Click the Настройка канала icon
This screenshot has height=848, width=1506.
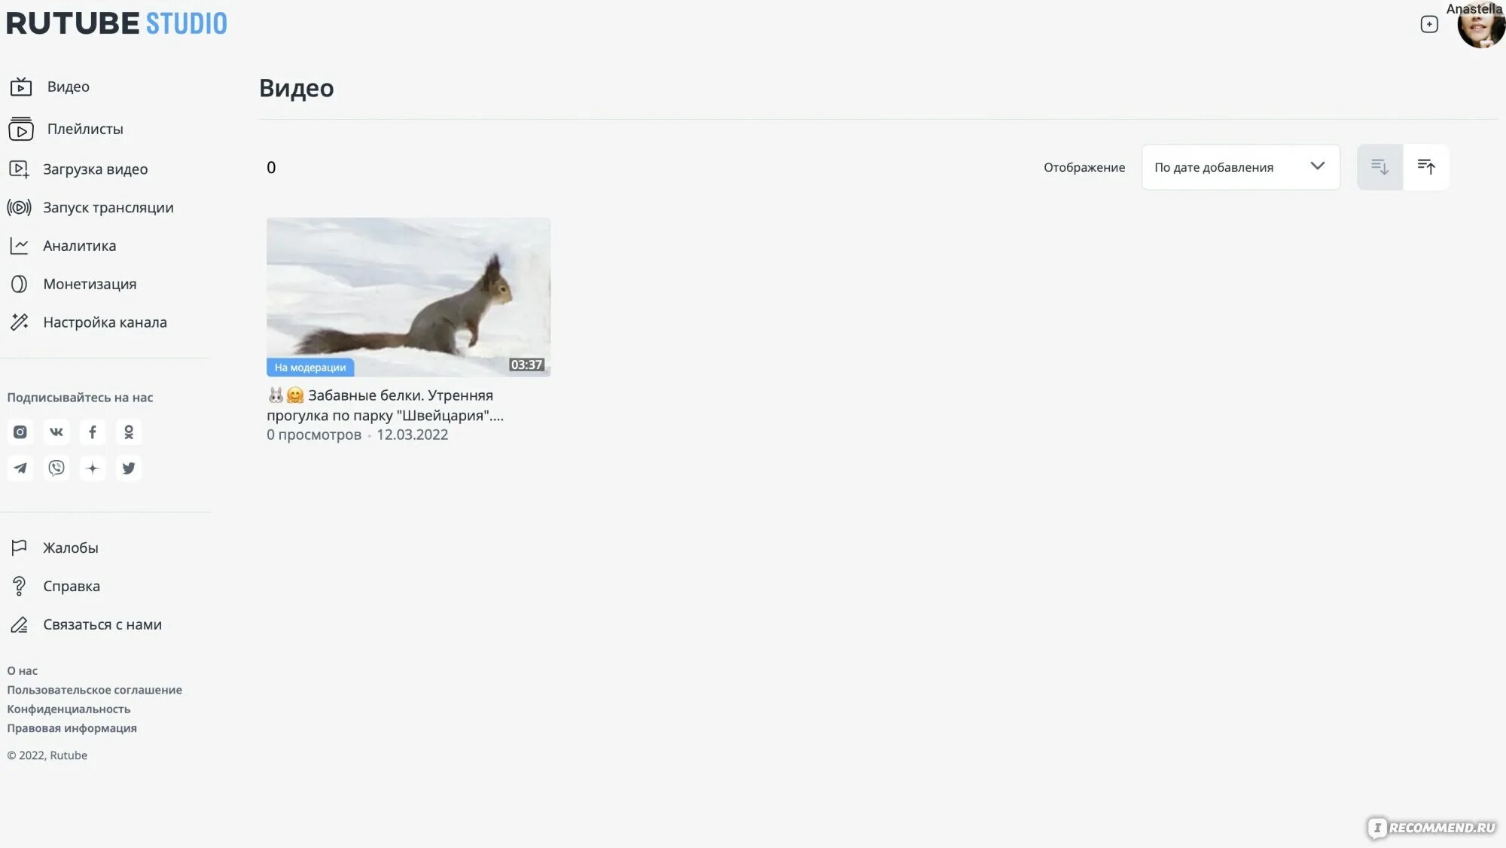pyautogui.click(x=19, y=322)
